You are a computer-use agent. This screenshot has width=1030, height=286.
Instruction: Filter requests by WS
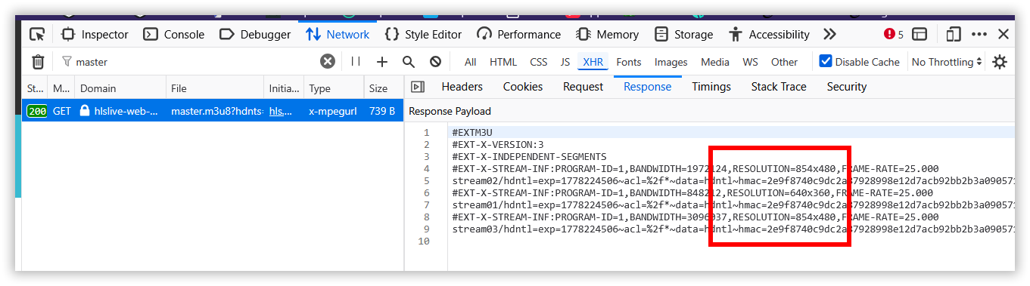click(x=750, y=62)
